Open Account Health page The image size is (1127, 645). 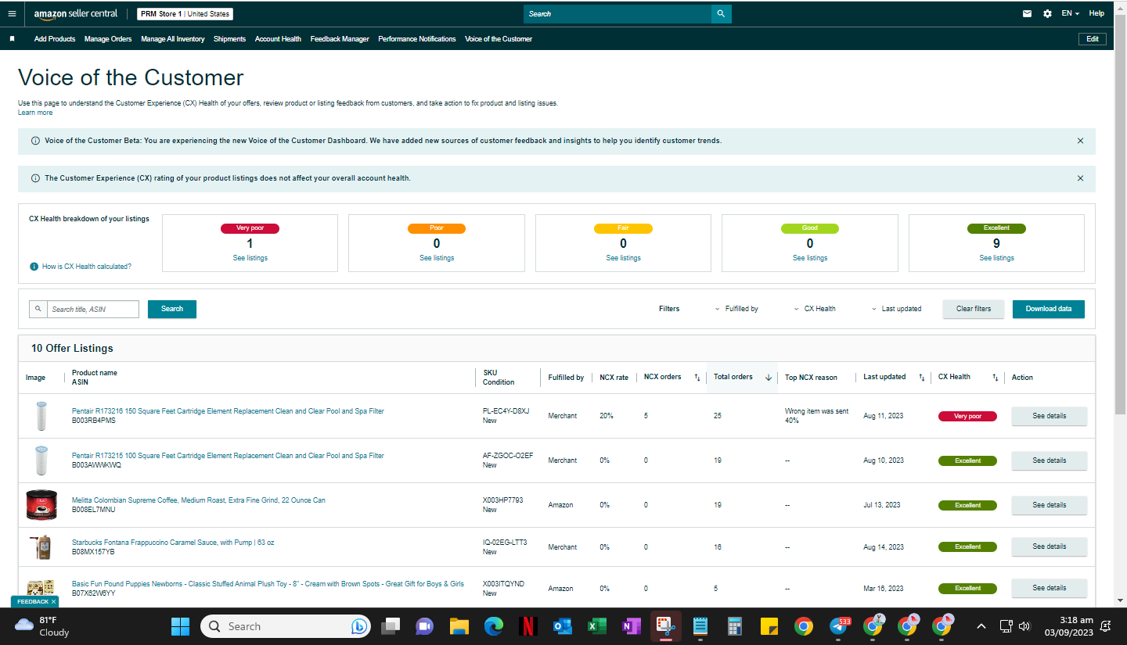278,39
